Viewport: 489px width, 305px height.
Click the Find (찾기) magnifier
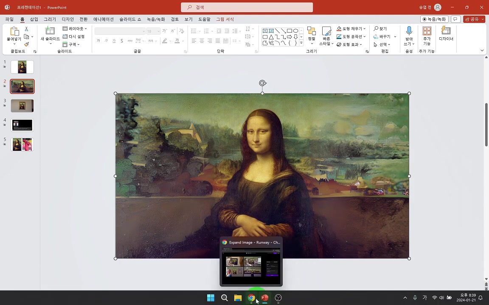376,29
